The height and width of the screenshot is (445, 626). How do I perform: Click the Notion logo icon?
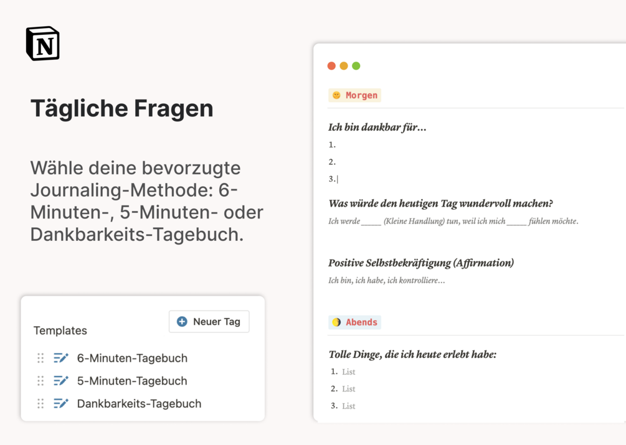[x=42, y=44]
